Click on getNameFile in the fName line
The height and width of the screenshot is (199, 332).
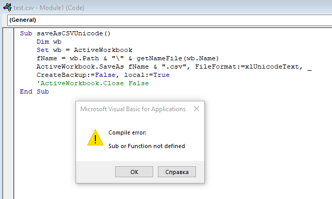[159, 58]
